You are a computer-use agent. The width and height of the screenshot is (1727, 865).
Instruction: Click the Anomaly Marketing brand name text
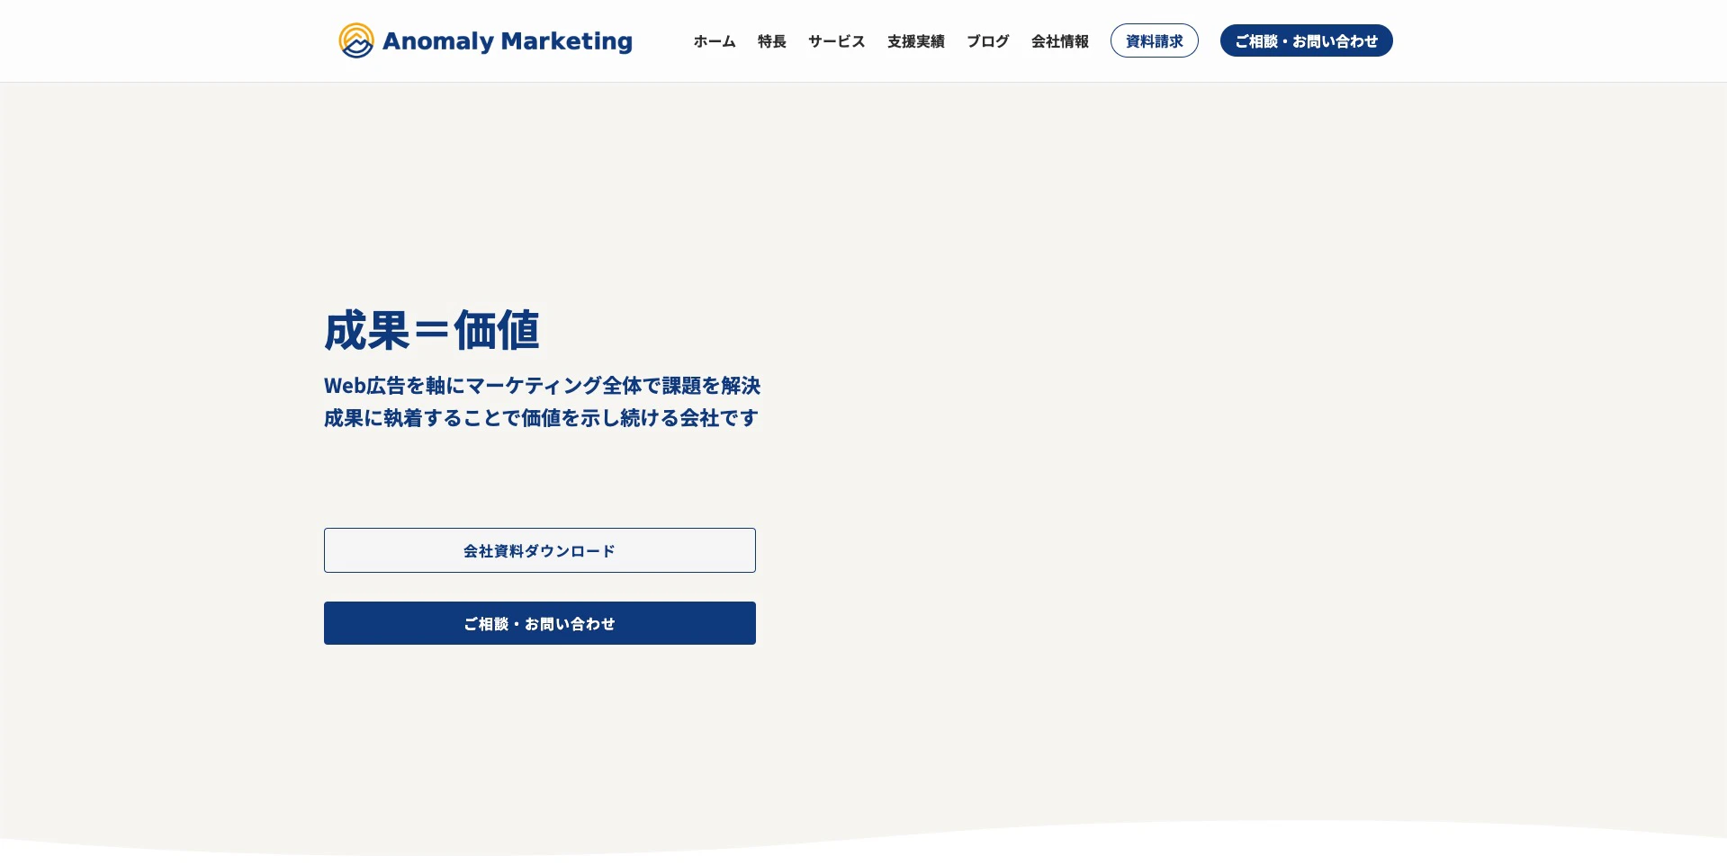coord(508,41)
